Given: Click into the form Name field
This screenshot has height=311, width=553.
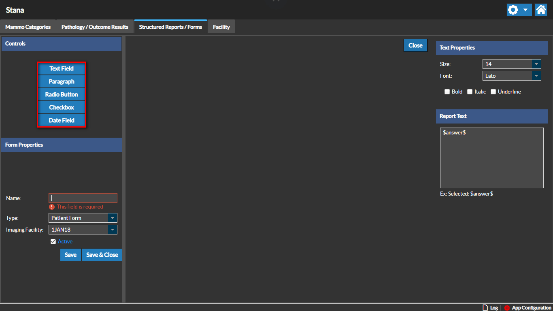Looking at the screenshot, I should click(x=83, y=198).
